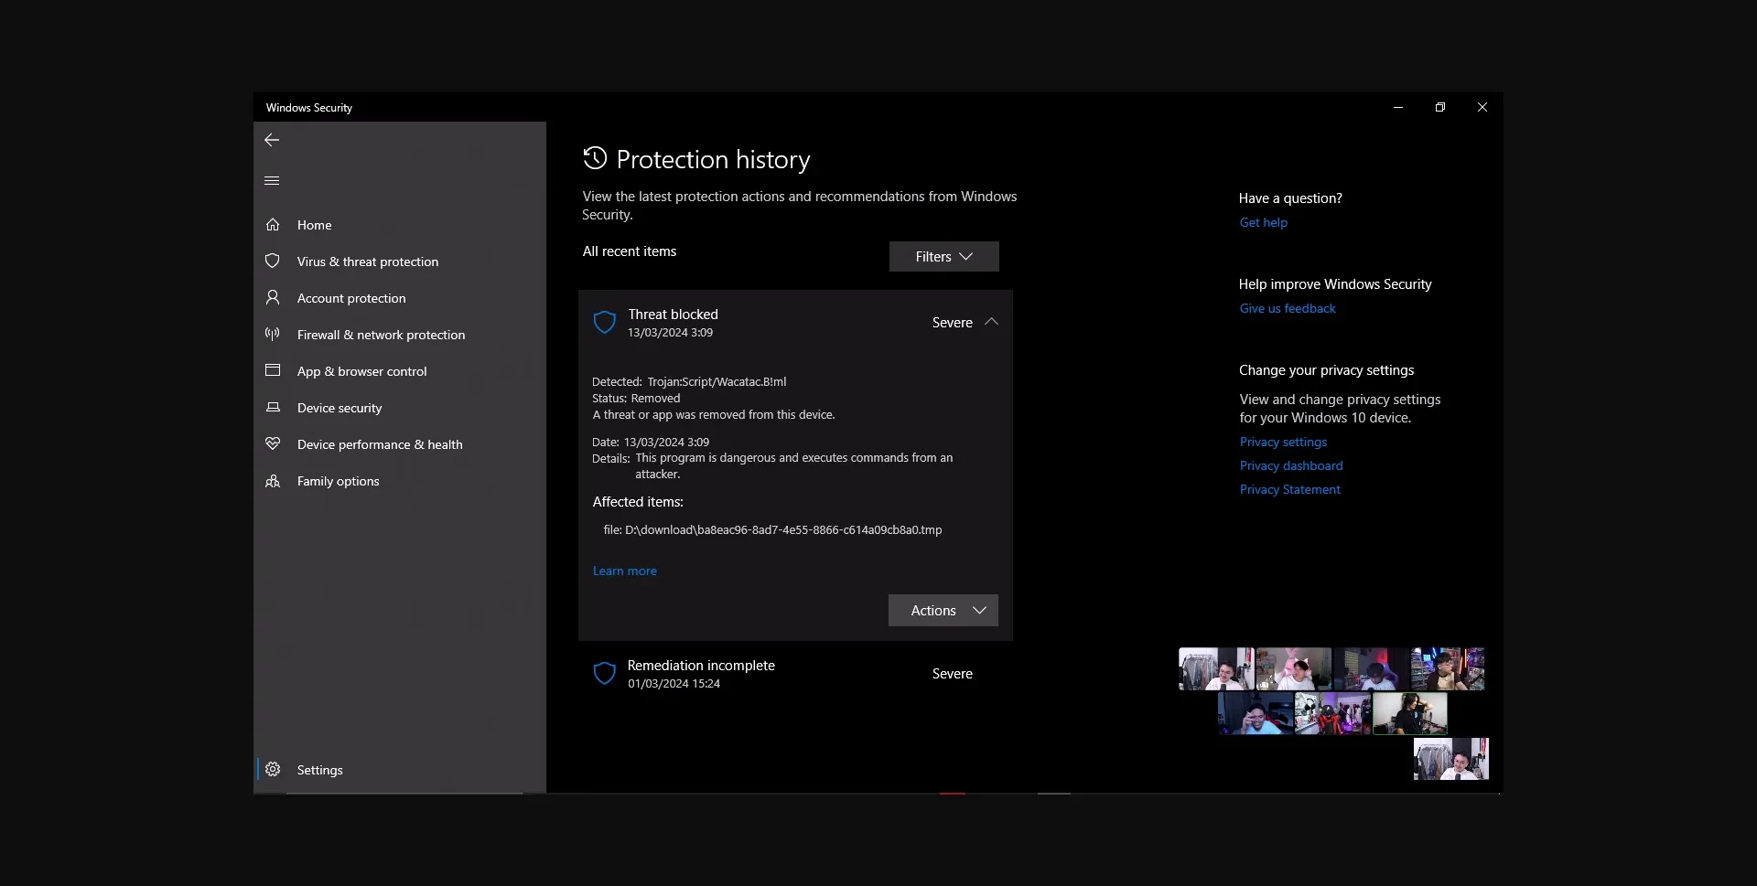Image resolution: width=1757 pixels, height=886 pixels.
Task: Click the Device performance & health heart icon
Action: [x=273, y=444]
